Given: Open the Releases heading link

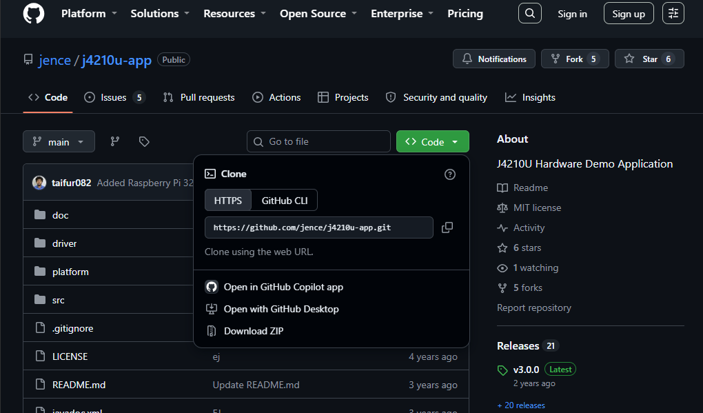Looking at the screenshot, I should click(x=518, y=345).
